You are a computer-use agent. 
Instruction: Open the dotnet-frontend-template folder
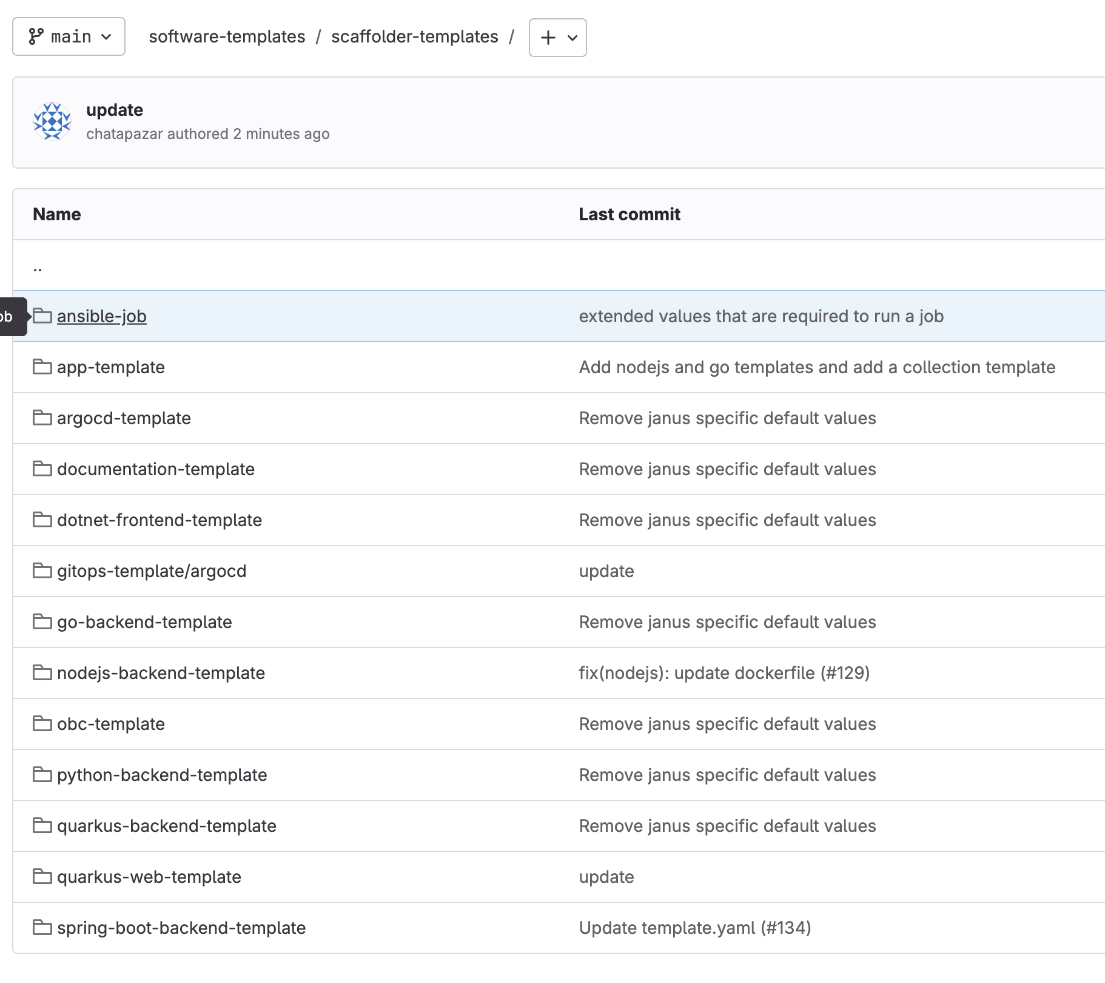point(160,520)
